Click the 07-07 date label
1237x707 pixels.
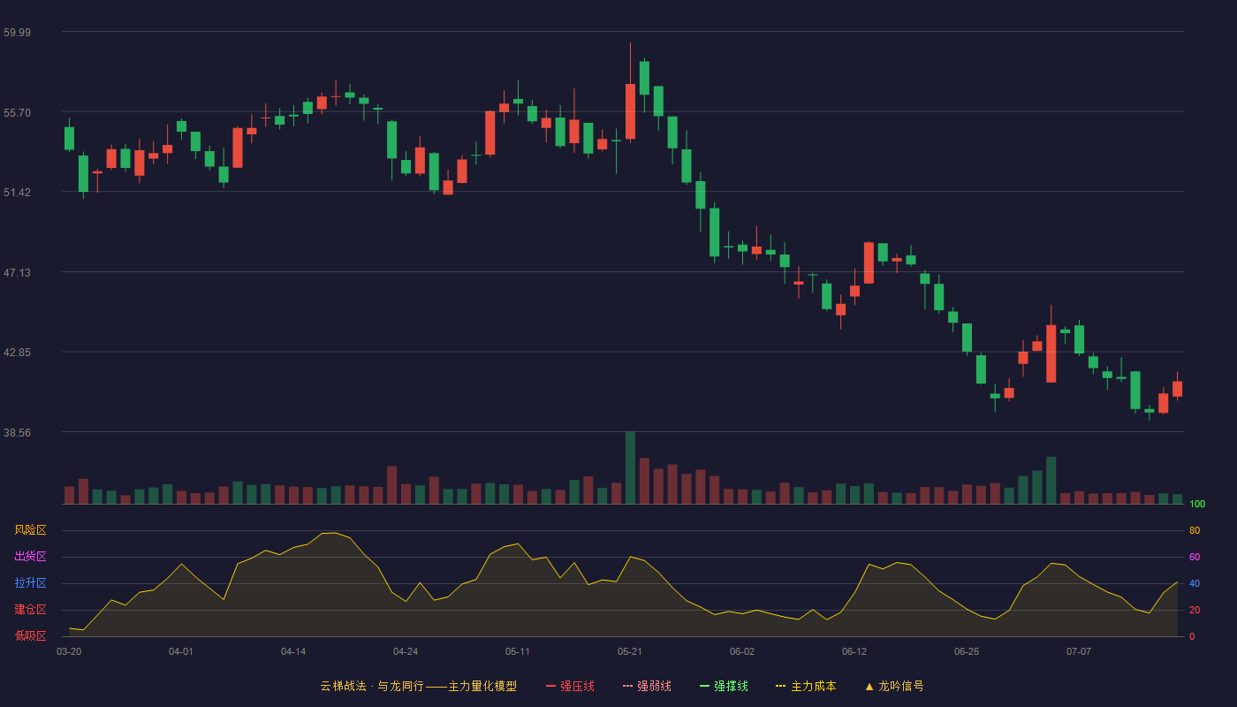(x=1079, y=651)
